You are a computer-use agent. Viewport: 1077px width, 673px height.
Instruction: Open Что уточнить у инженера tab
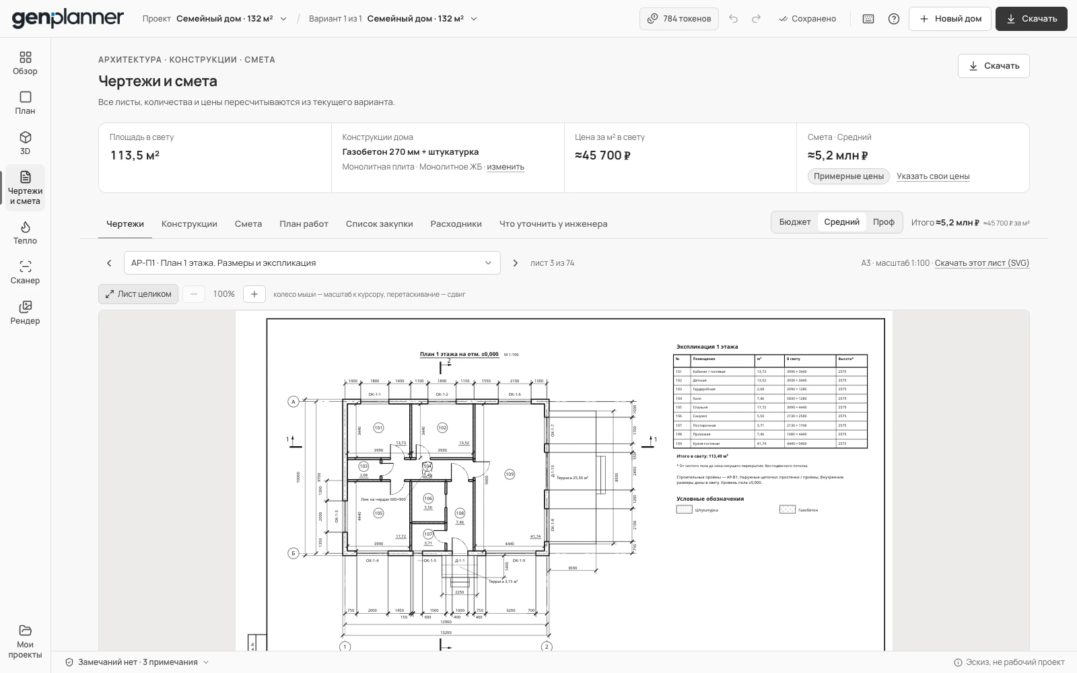tap(553, 224)
